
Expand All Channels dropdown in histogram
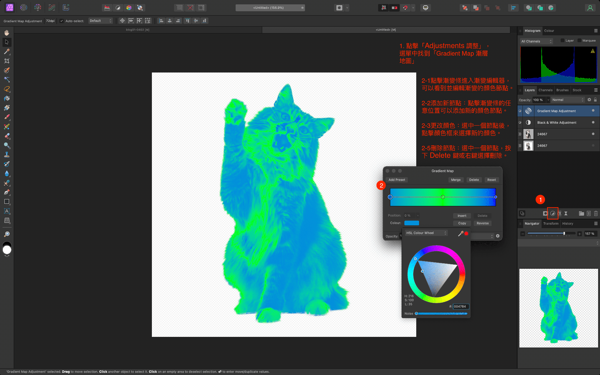tap(536, 41)
